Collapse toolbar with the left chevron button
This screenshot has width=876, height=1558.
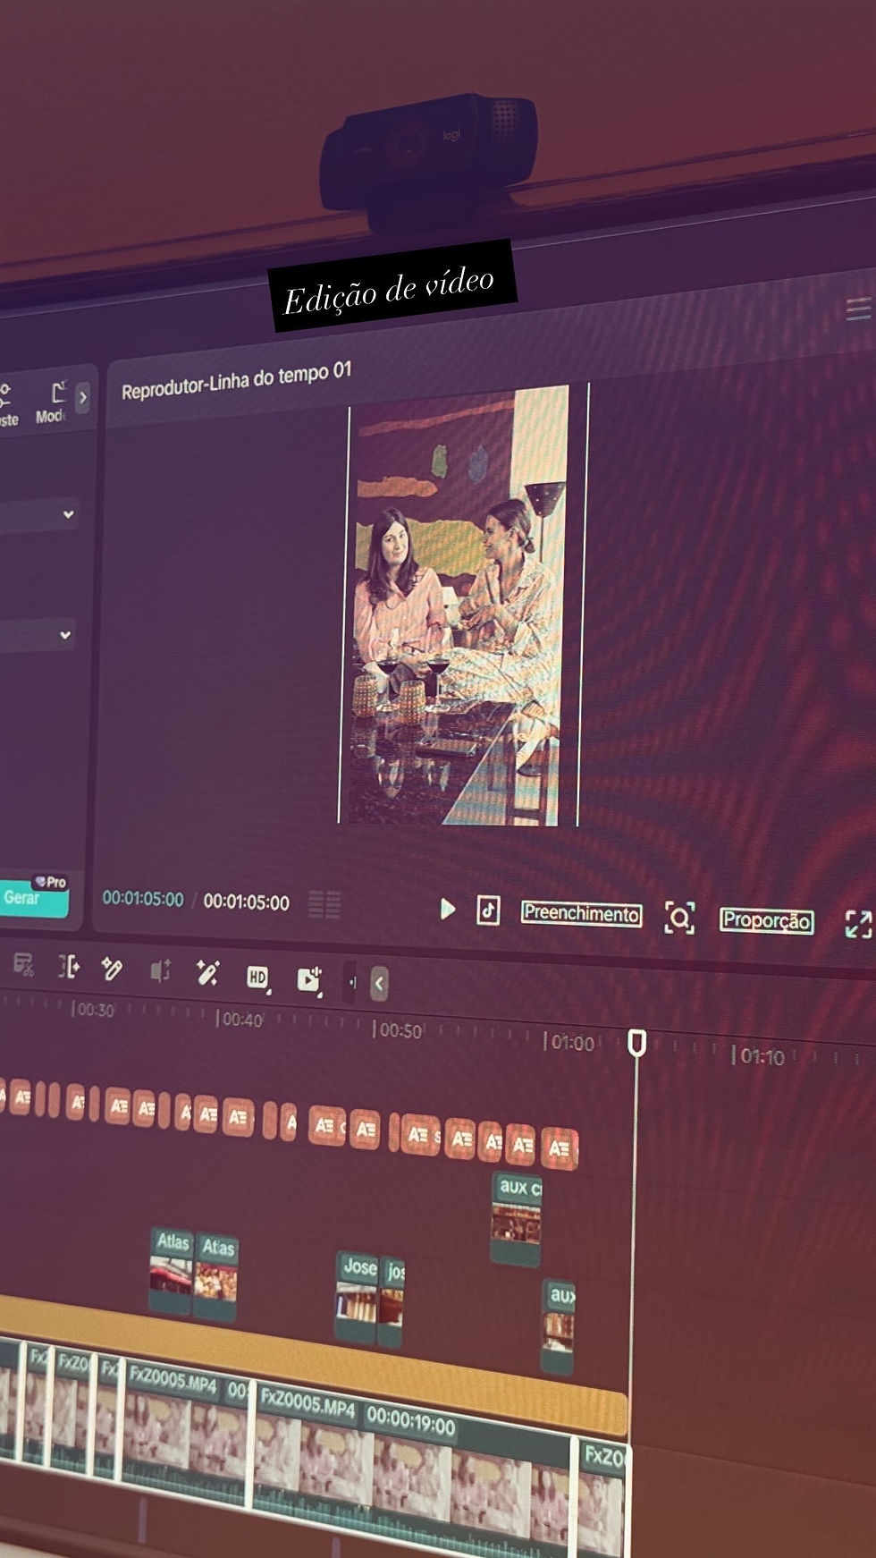(379, 983)
